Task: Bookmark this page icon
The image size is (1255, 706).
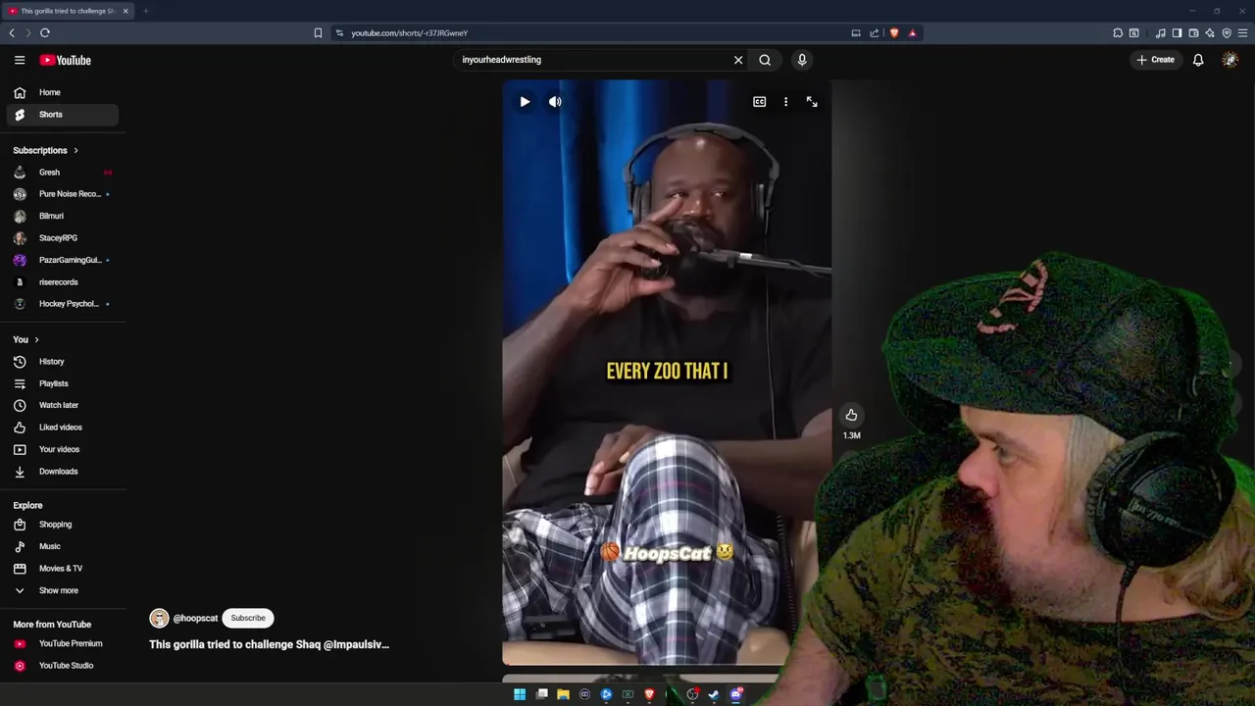Action: [x=318, y=32]
